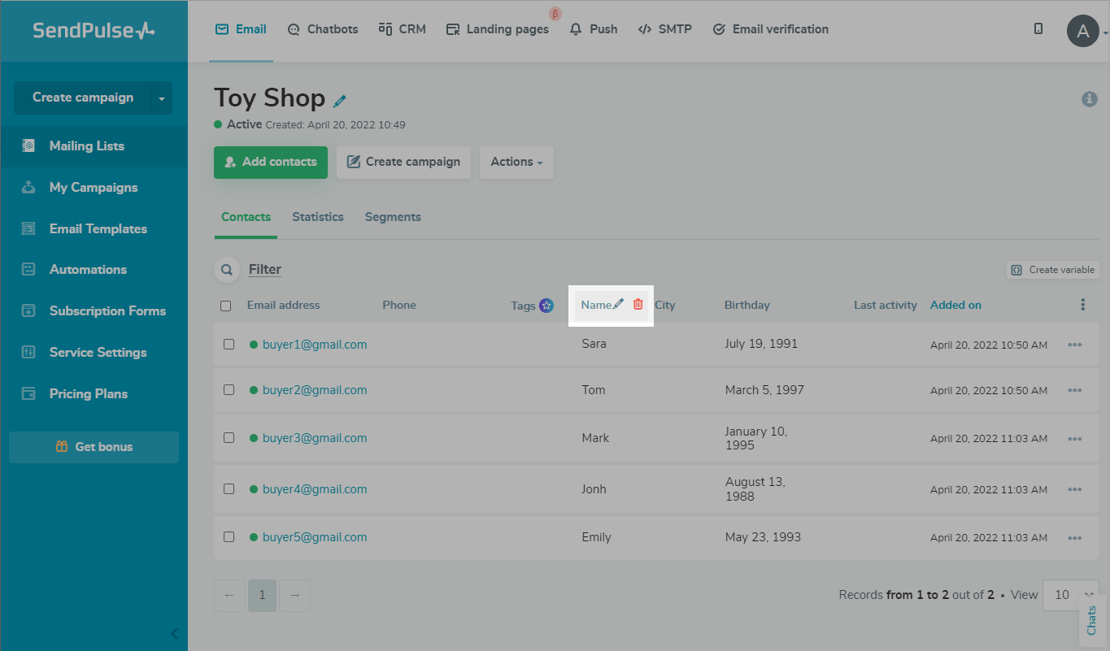Image resolution: width=1110 pixels, height=651 pixels.
Task: Click the green Add contacts button
Action: coord(270,162)
